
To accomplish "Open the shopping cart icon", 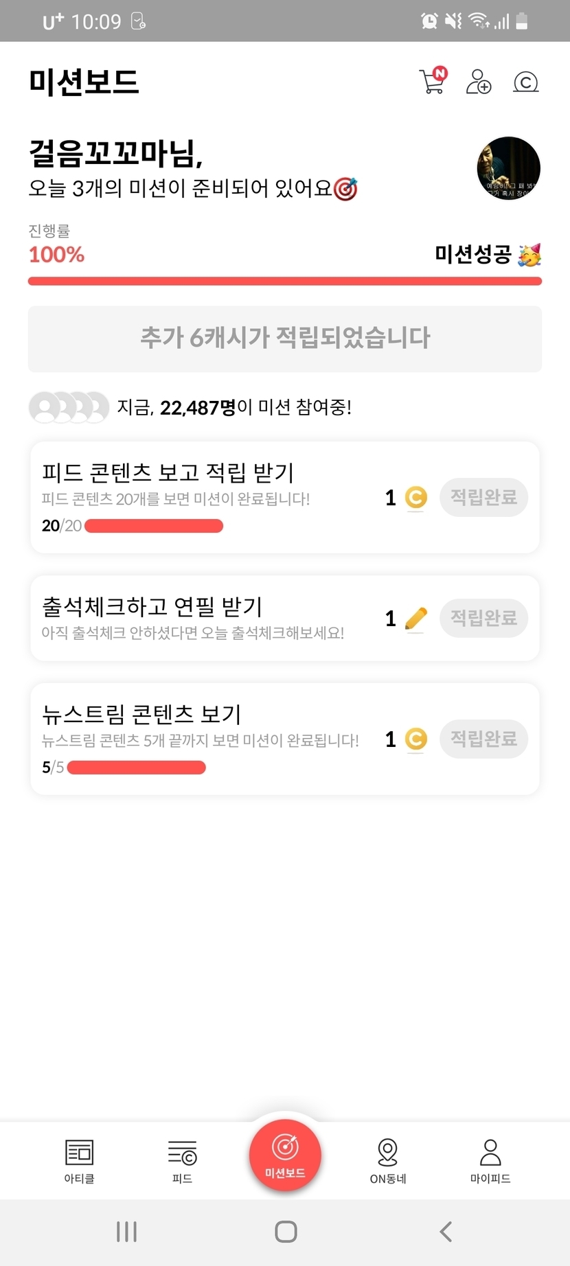I will click(x=433, y=82).
